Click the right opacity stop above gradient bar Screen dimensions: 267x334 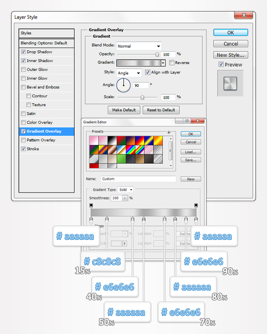pyautogui.click(x=196, y=205)
